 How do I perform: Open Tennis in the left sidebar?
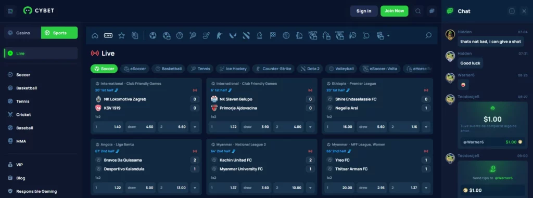[x=41, y=101]
